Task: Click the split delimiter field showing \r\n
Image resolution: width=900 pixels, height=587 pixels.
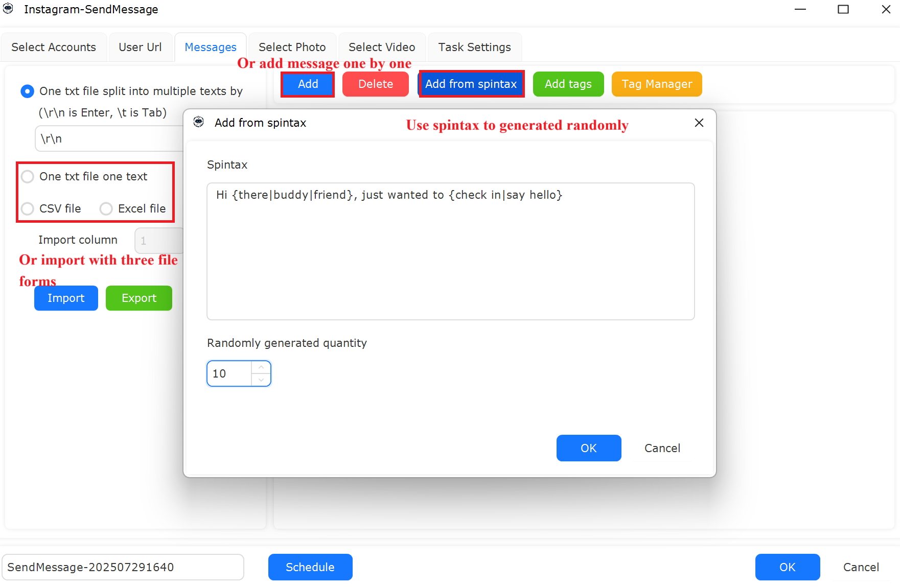Action: click(109, 139)
